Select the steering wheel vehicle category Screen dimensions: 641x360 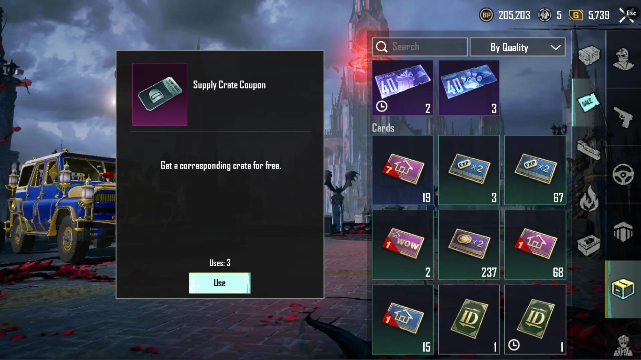tap(623, 174)
